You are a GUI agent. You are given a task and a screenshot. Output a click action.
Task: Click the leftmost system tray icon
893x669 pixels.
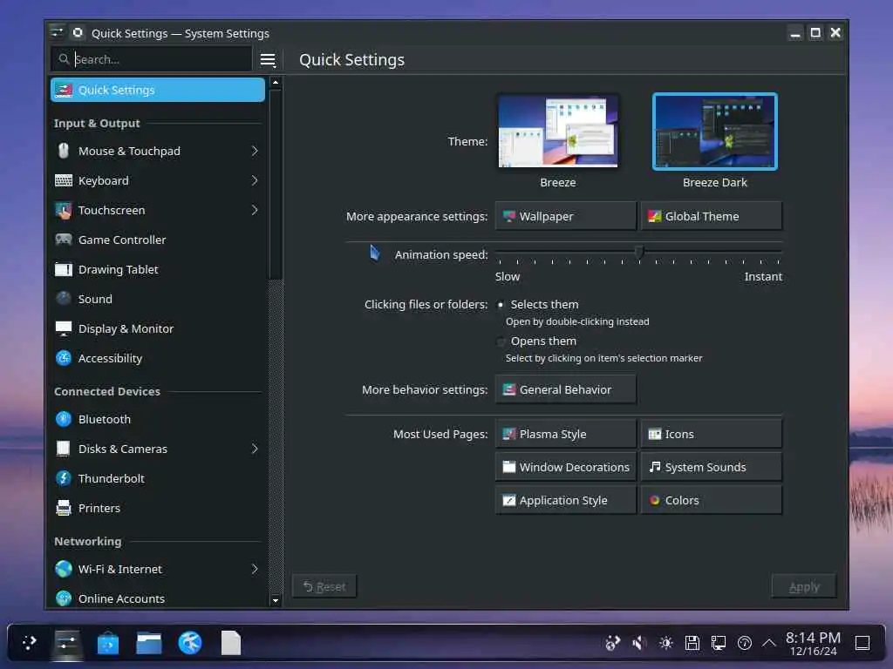click(x=613, y=644)
